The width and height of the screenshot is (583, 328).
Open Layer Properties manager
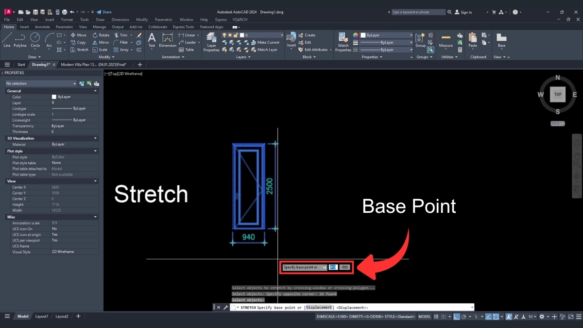click(211, 42)
